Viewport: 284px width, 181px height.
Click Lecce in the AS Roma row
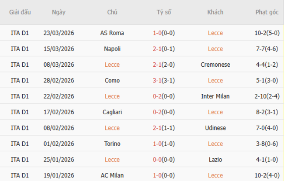click(215, 33)
